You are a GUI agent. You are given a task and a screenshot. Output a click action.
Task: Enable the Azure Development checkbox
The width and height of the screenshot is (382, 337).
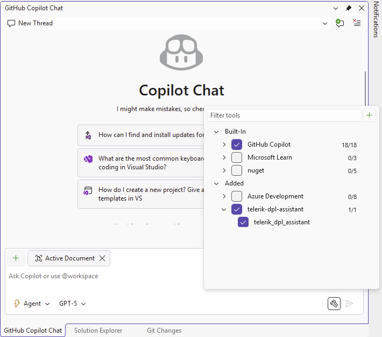coord(237,196)
